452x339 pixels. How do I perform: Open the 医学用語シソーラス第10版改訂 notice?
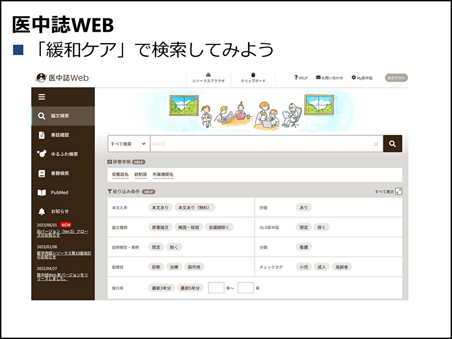(x=64, y=255)
